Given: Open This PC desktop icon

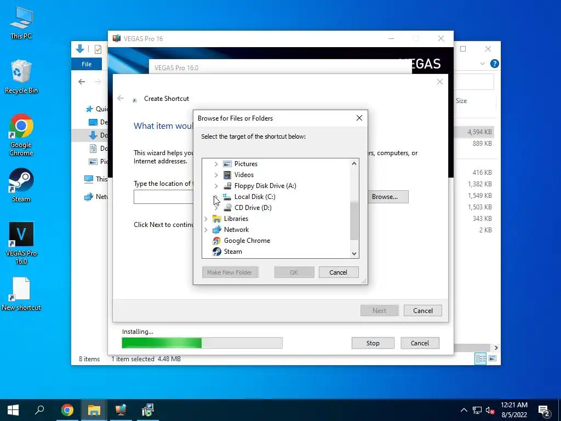Looking at the screenshot, I should [21, 22].
